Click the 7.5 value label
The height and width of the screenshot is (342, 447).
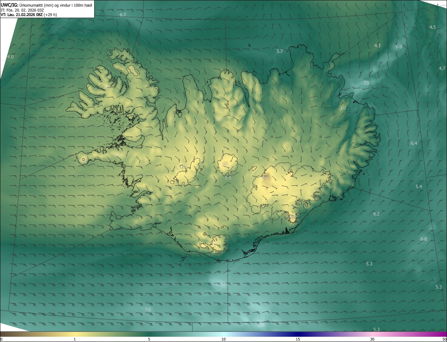[366, 83]
